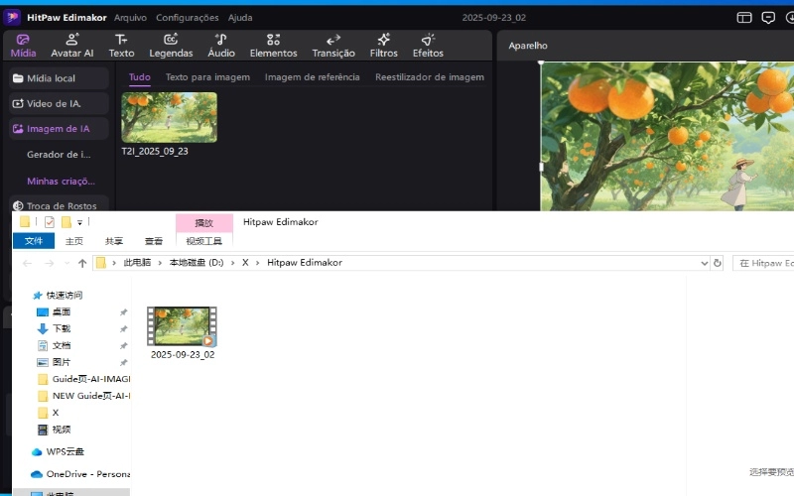This screenshot has width=794, height=496.
Task: Open the Avatar AI tool
Action: [x=71, y=45]
